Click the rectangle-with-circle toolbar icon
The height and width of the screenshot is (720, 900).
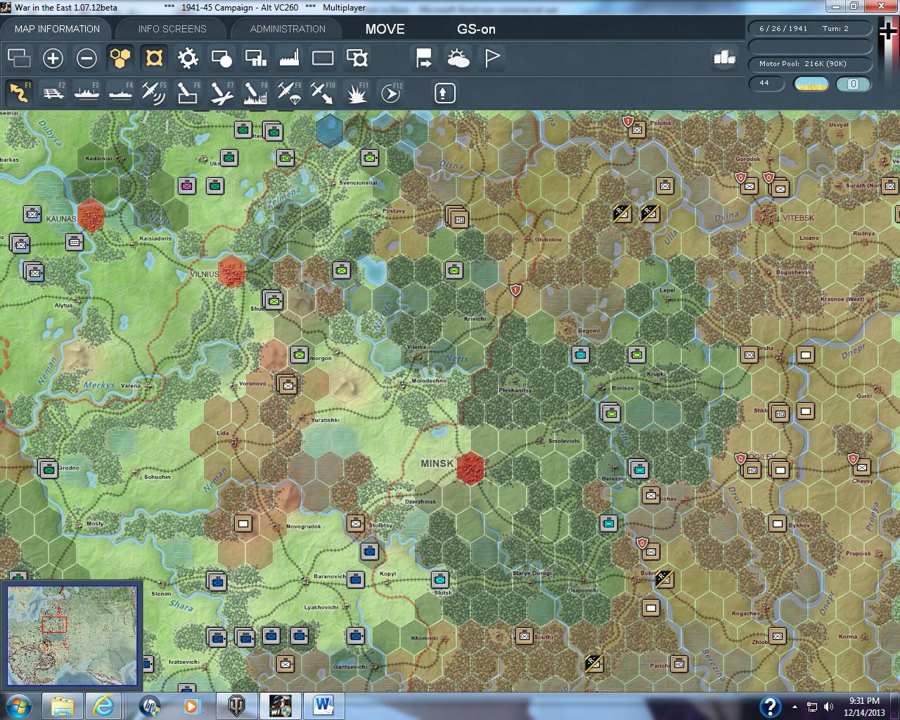click(x=221, y=58)
